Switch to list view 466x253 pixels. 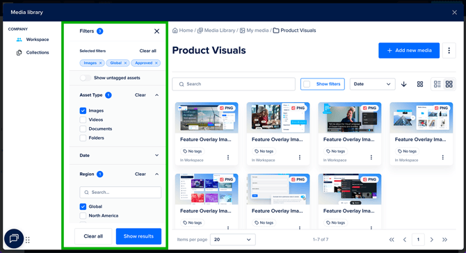click(437, 84)
